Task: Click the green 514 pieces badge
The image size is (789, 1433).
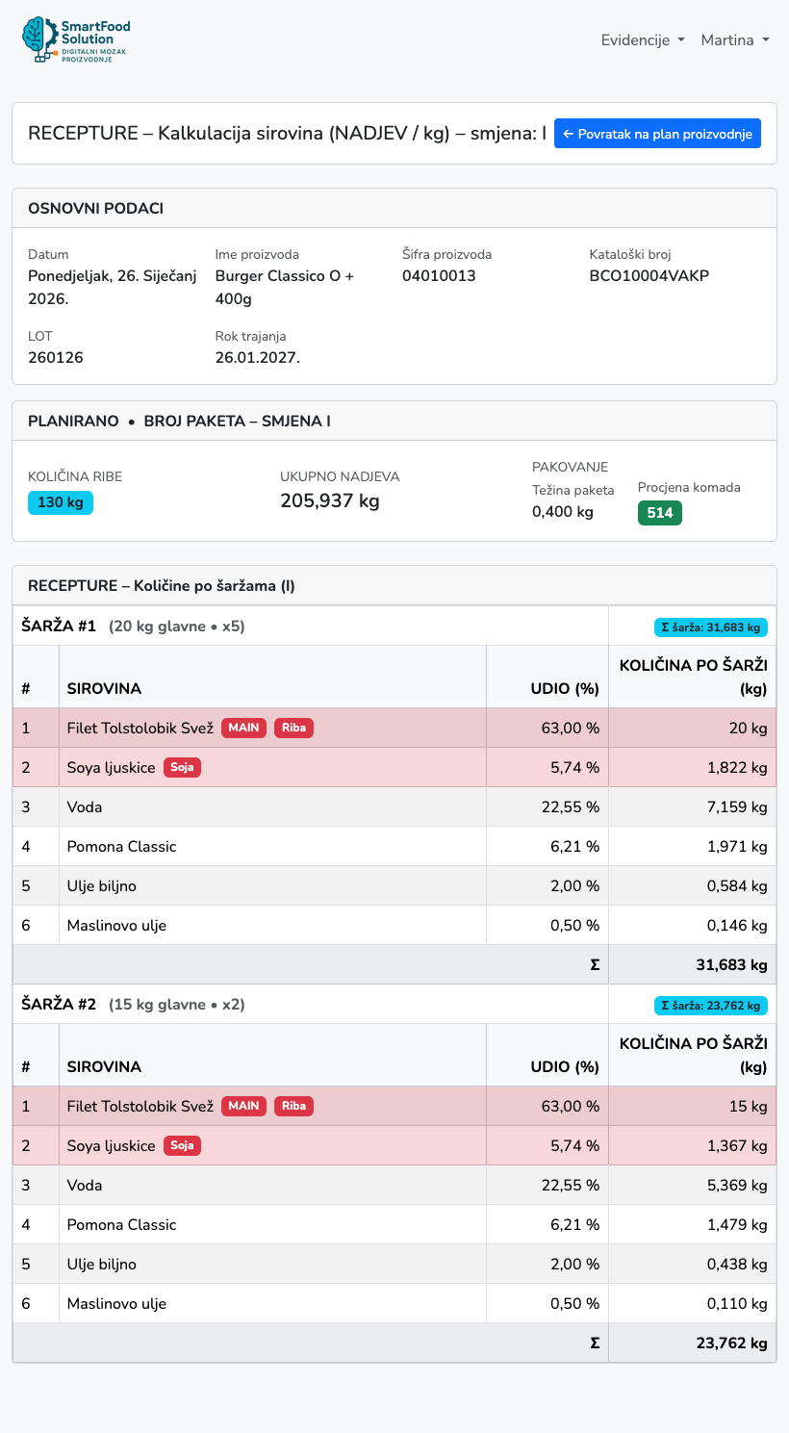Action: pyautogui.click(x=660, y=513)
